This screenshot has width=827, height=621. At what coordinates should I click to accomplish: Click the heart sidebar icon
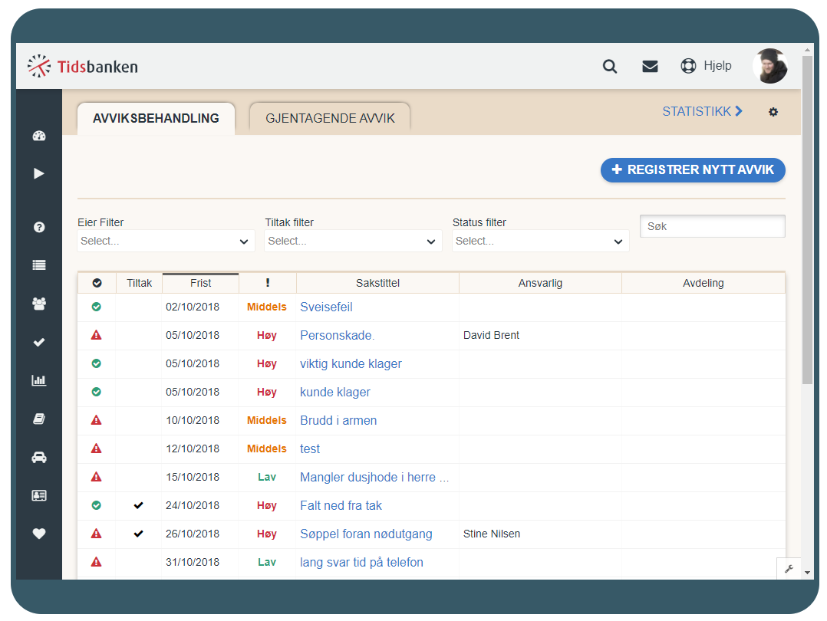[x=39, y=534]
